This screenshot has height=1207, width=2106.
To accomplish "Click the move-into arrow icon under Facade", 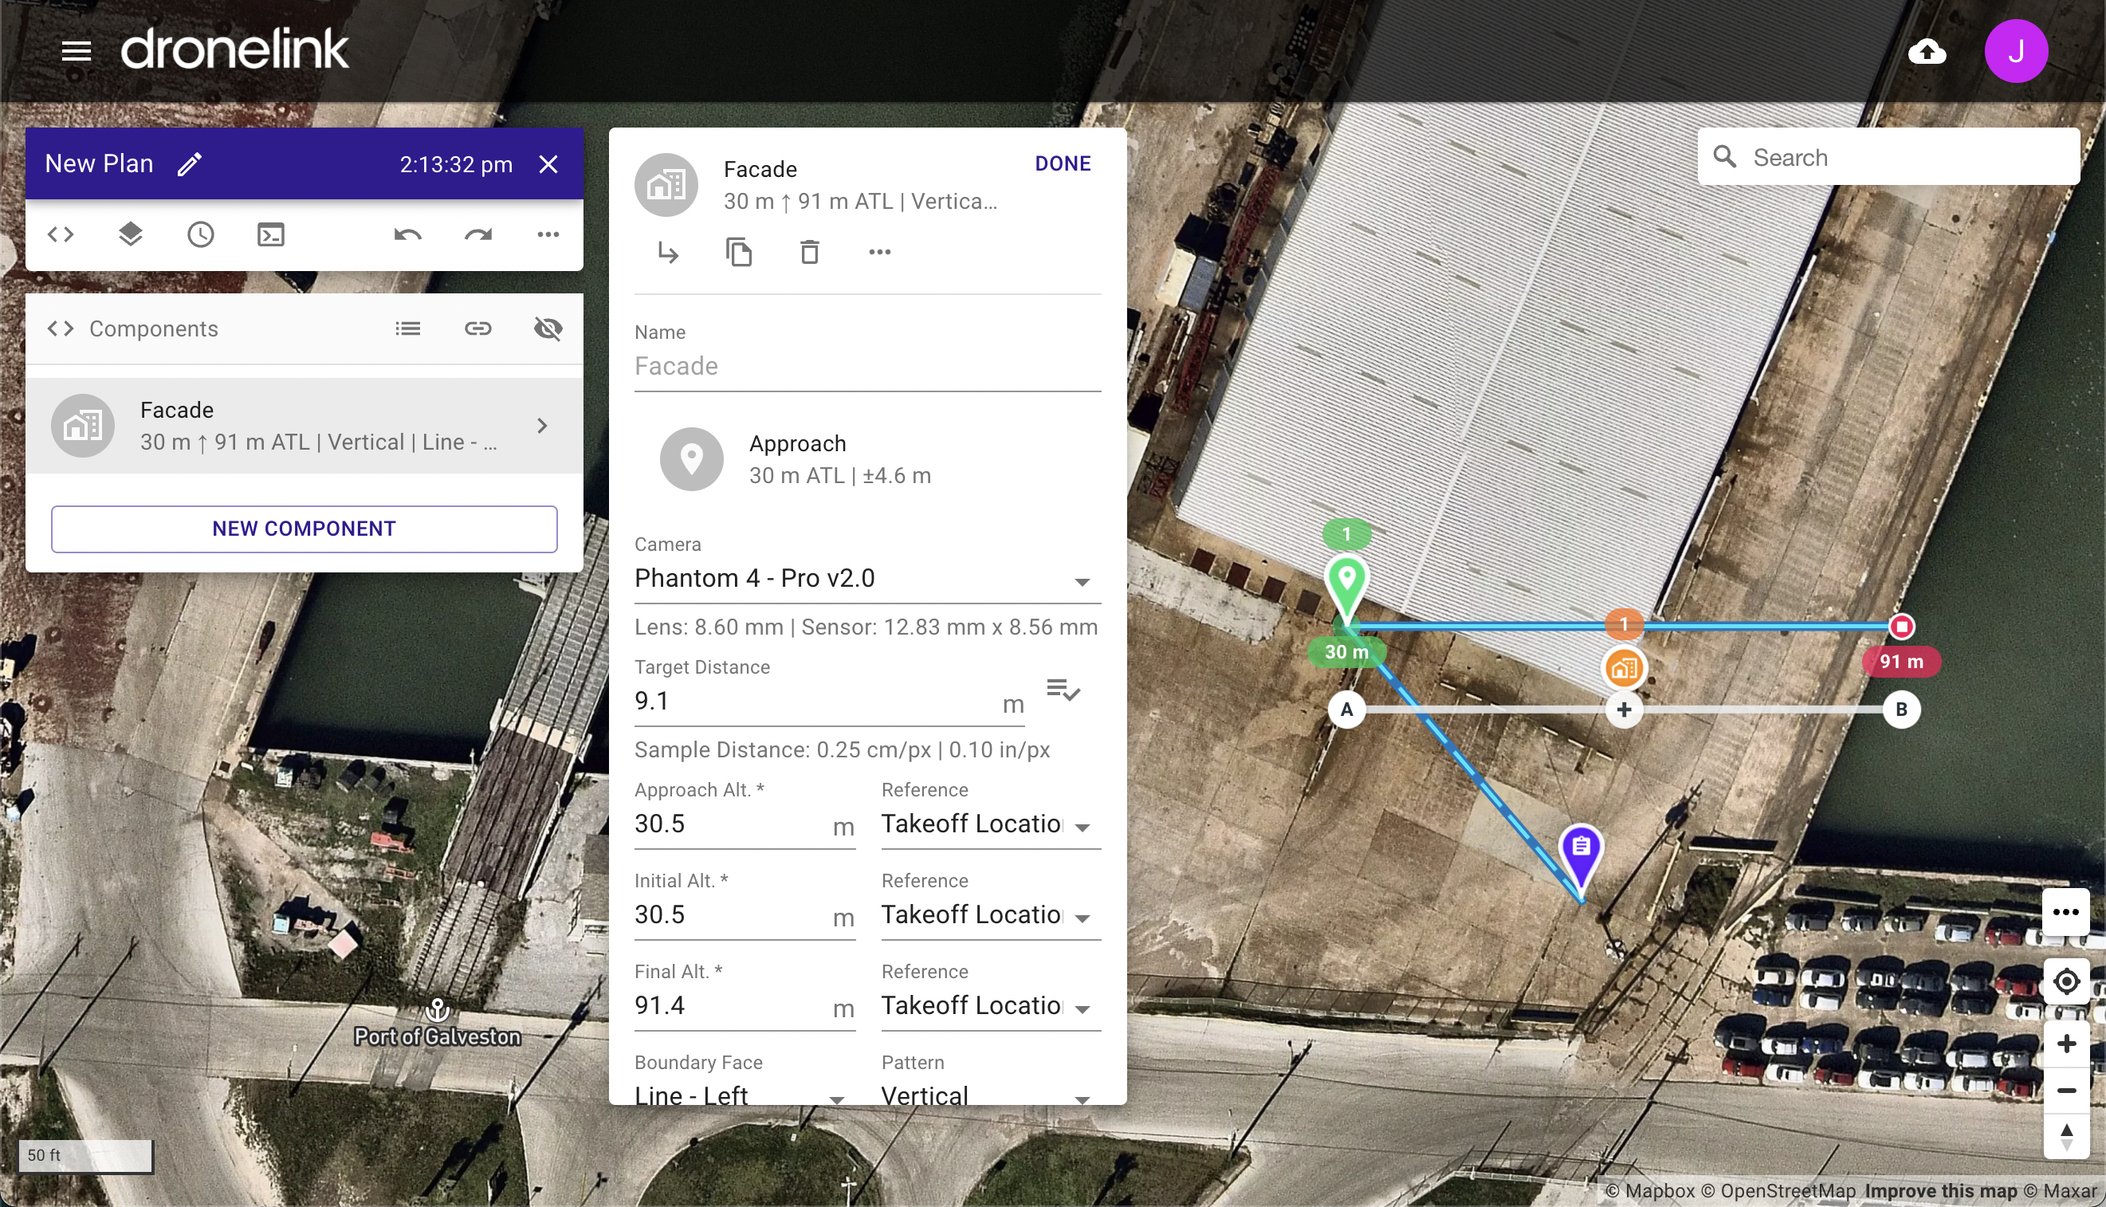I will [x=668, y=251].
